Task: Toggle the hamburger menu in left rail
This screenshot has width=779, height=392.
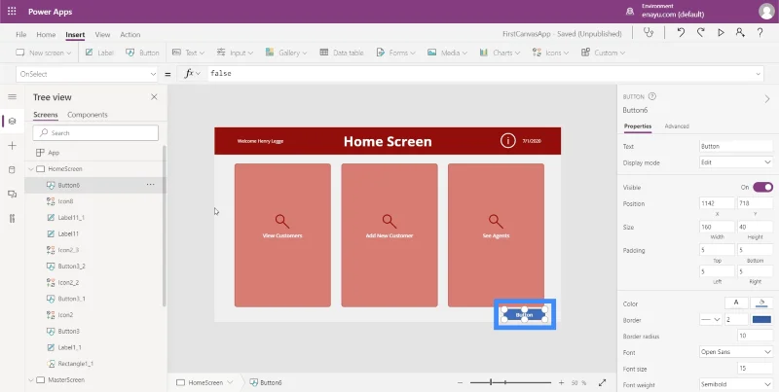Action: (x=13, y=96)
